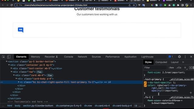
Task: Open the Sources tab
Action: pyautogui.click(x=96, y=57)
